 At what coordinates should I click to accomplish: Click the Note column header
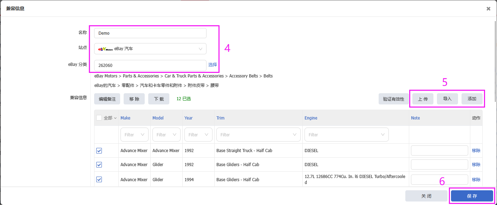click(x=416, y=118)
